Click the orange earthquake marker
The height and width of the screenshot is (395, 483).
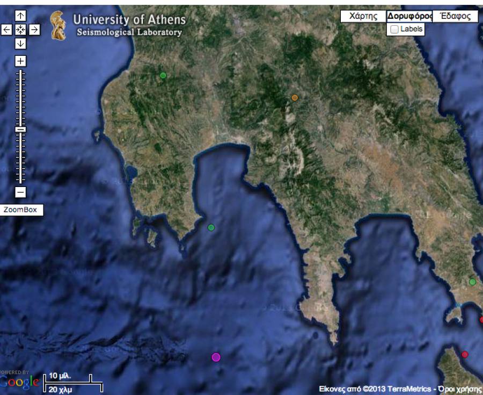point(295,98)
